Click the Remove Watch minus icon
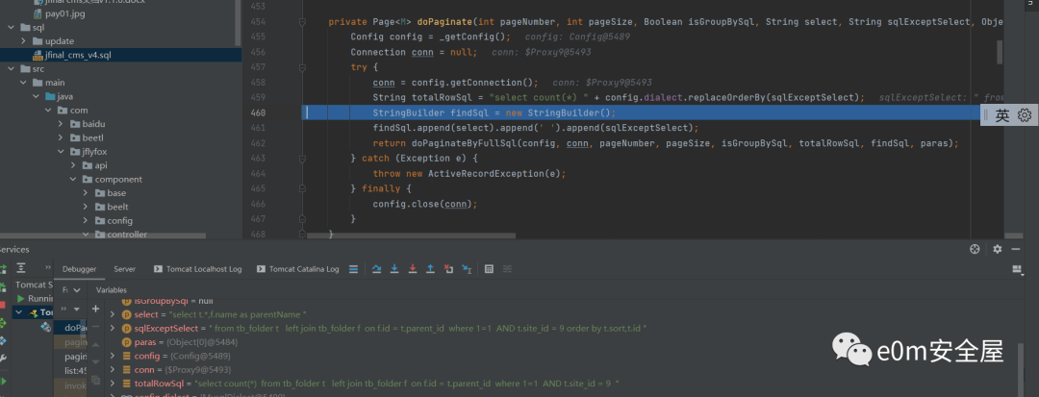The height and width of the screenshot is (397, 1039). [95, 326]
